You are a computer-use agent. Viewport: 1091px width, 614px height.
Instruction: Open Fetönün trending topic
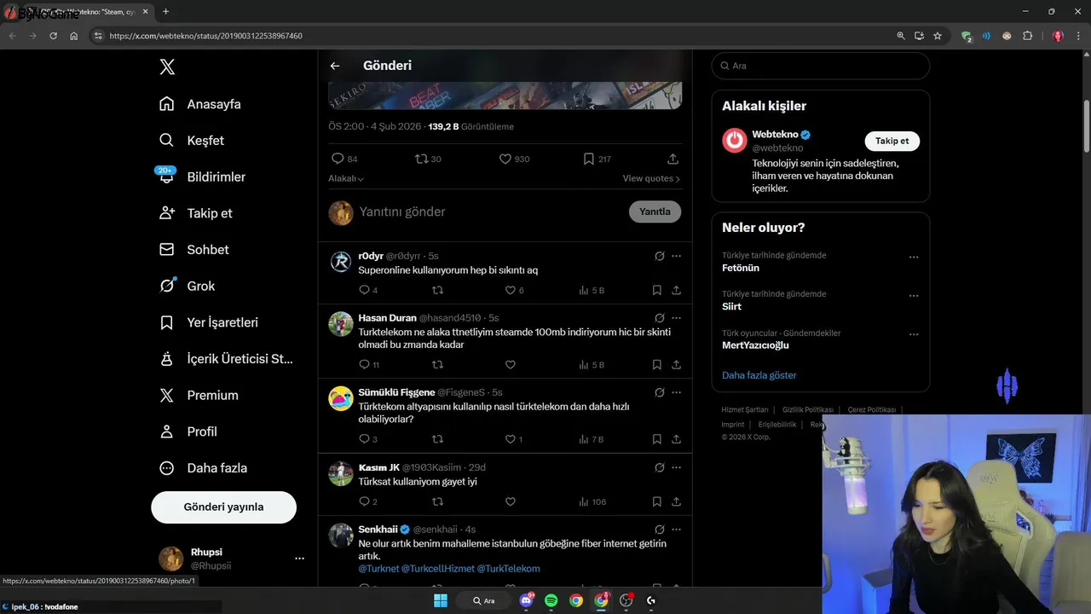pyautogui.click(x=741, y=268)
